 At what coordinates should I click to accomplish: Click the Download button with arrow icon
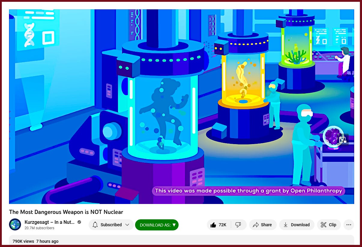pyautogui.click(x=297, y=225)
